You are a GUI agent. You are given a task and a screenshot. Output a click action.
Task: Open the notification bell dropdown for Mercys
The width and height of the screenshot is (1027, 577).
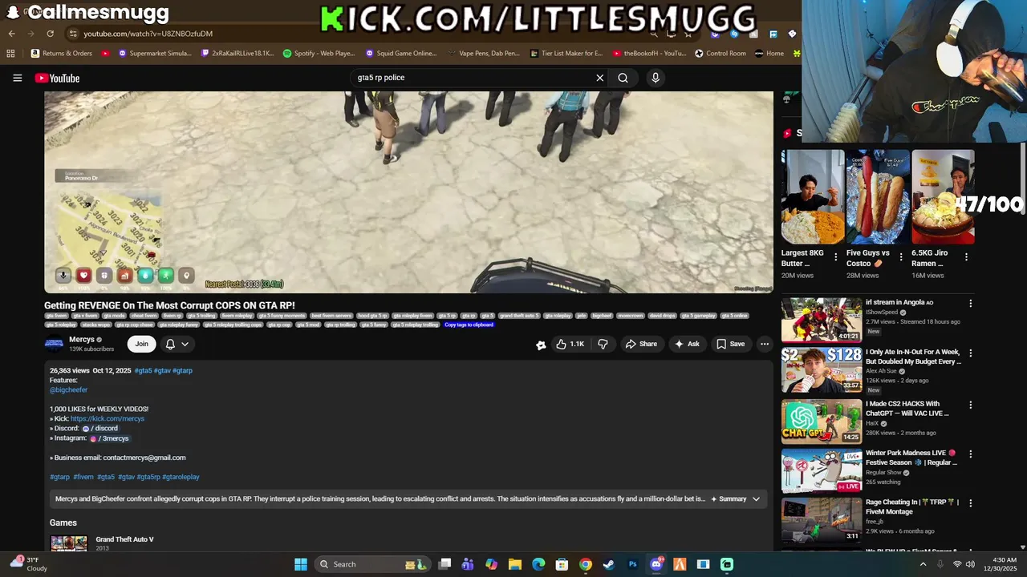177,344
